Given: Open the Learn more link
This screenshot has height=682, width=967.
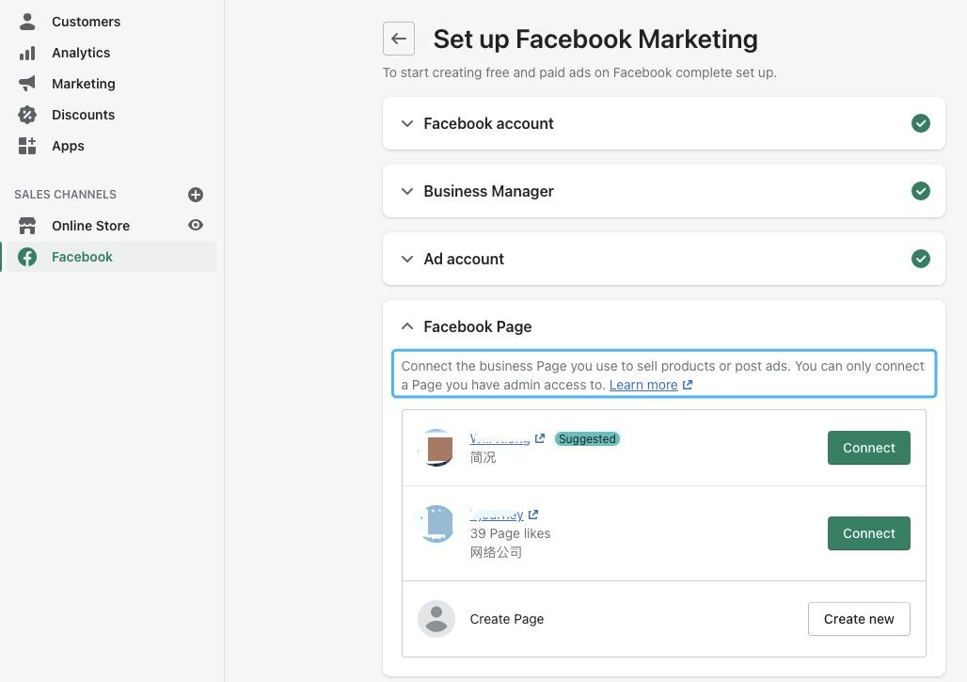Looking at the screenshot, I should point(643,385).
